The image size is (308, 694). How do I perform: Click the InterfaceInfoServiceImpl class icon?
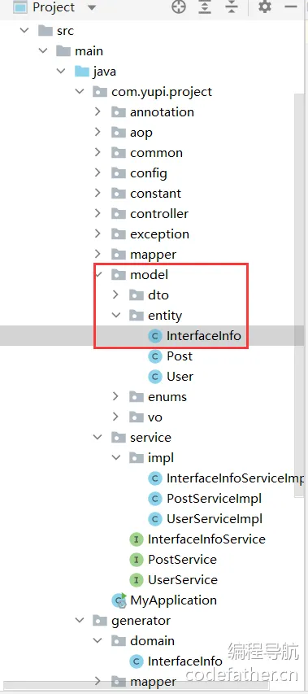pos(155,478)
